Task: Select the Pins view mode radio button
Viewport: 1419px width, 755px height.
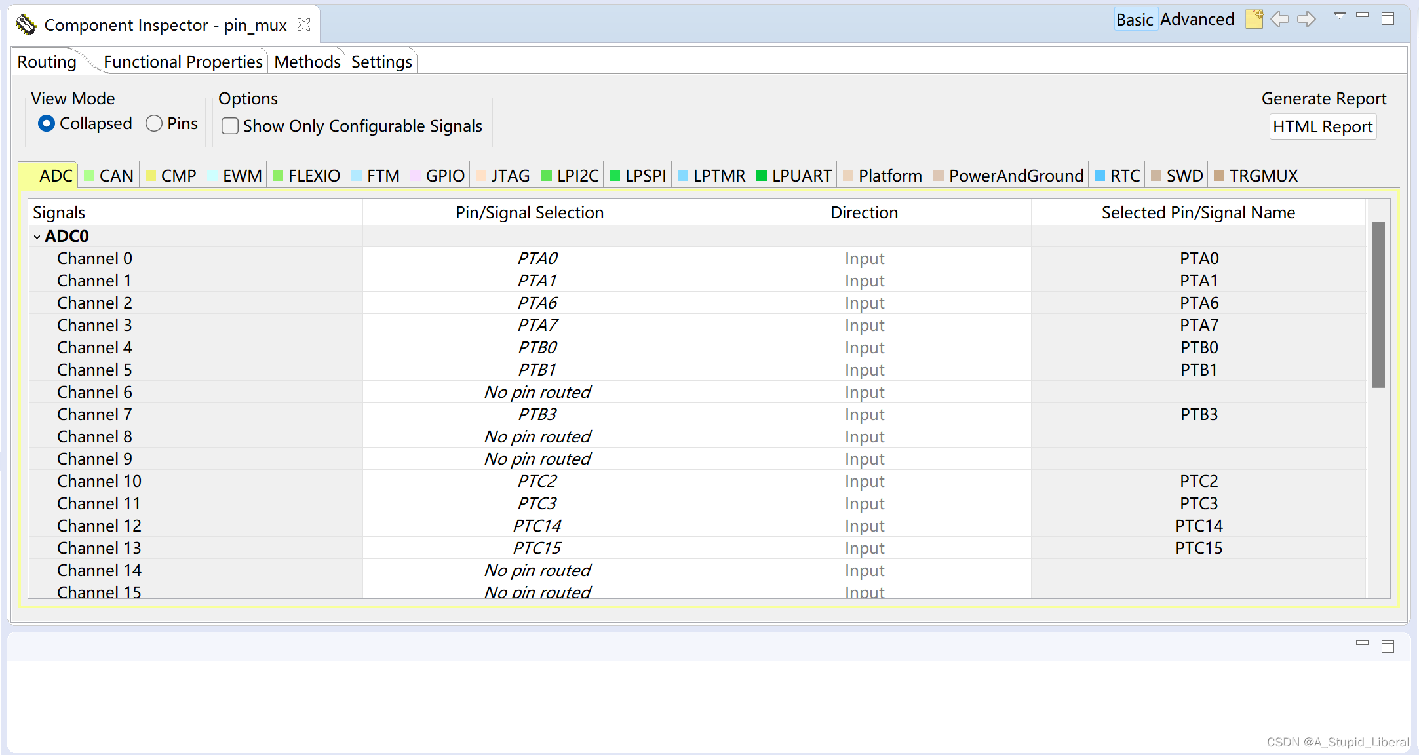Action: [x=153, y=123]
